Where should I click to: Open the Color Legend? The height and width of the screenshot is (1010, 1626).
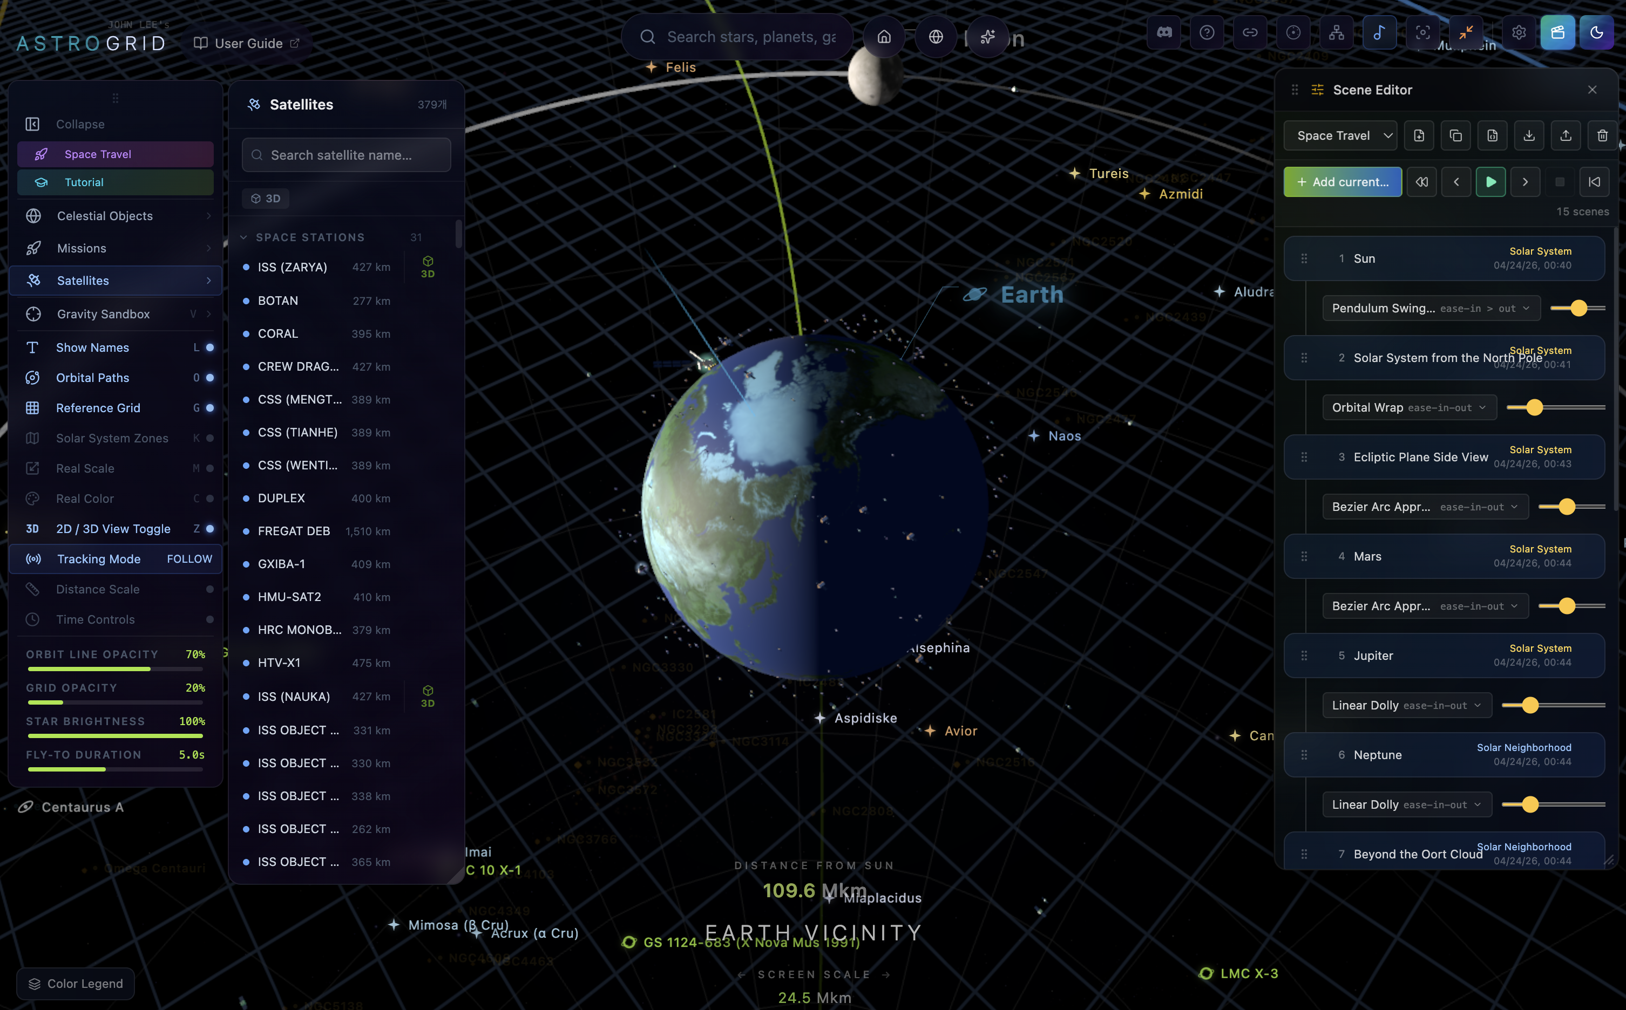tap(75, 983)
